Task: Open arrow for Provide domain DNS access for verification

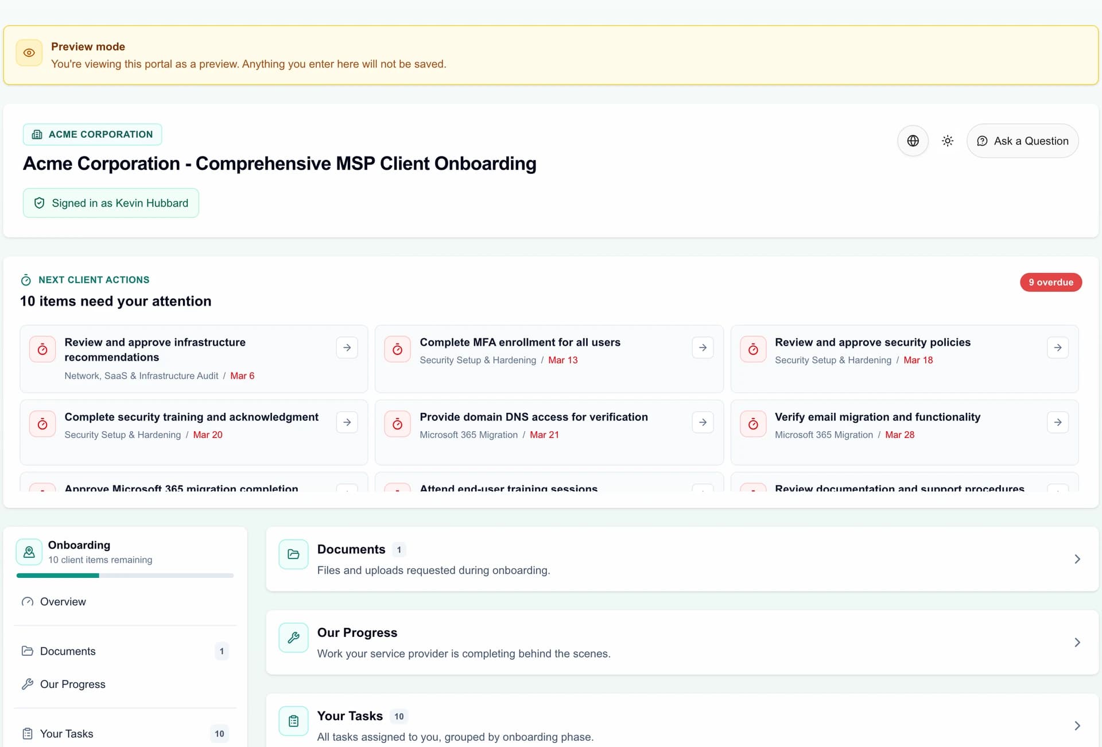Action: (703, 423)
